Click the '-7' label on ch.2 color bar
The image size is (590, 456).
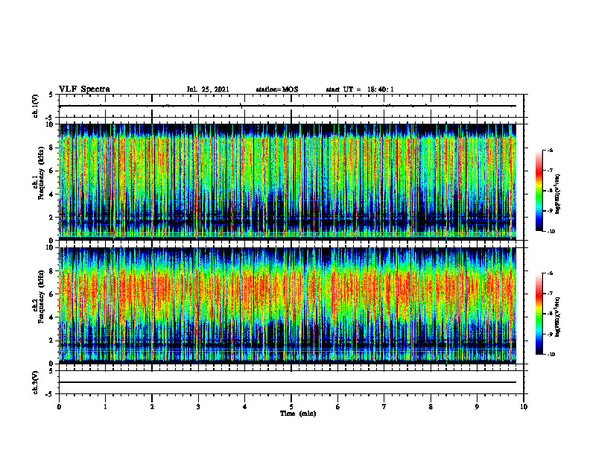551,294
